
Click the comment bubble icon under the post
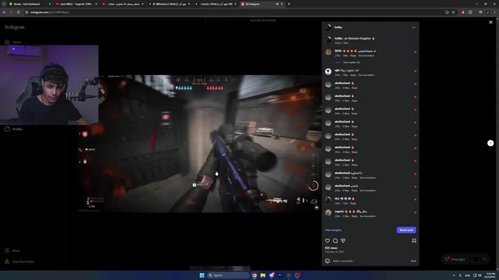tap(335, 241)
